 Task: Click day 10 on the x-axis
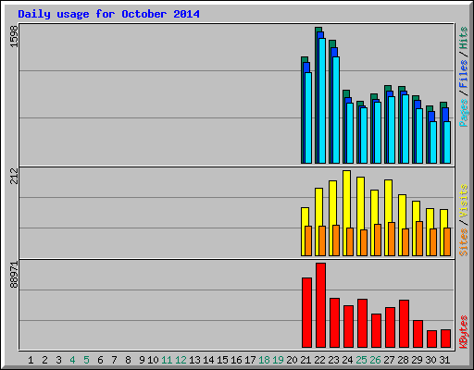(153, 360)
